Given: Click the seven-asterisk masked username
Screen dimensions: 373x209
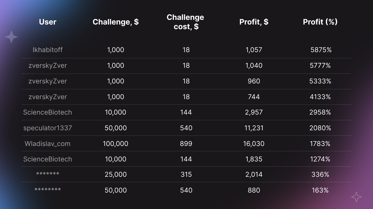Looking at the screenshot, I should (48, 174).
